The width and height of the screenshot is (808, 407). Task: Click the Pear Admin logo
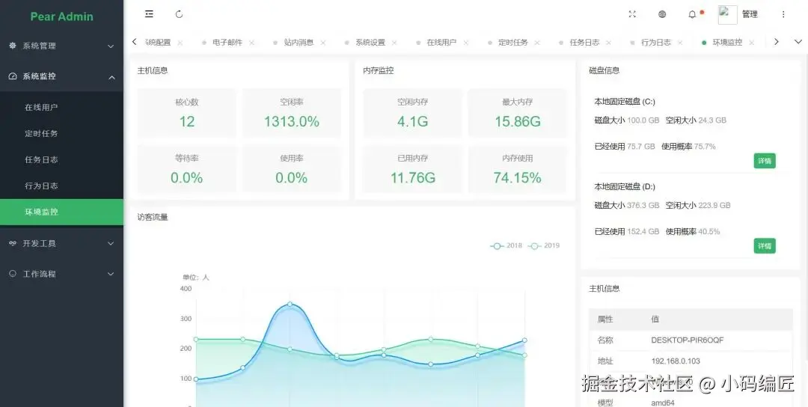(62, 16)
